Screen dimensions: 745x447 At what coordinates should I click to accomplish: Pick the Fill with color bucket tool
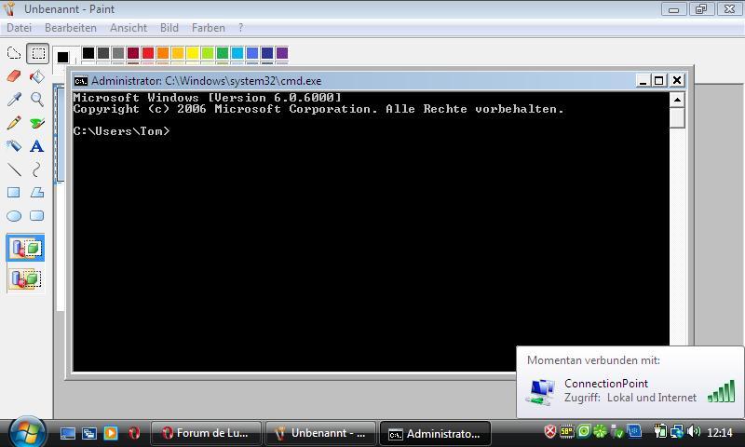tap(37, 76)
